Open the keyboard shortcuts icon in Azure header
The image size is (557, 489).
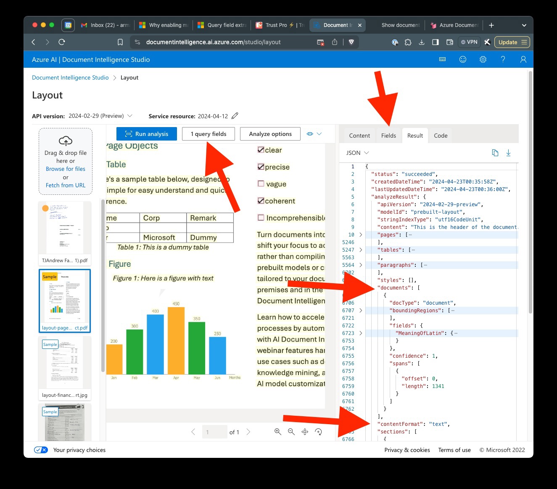tap(442, 59)
